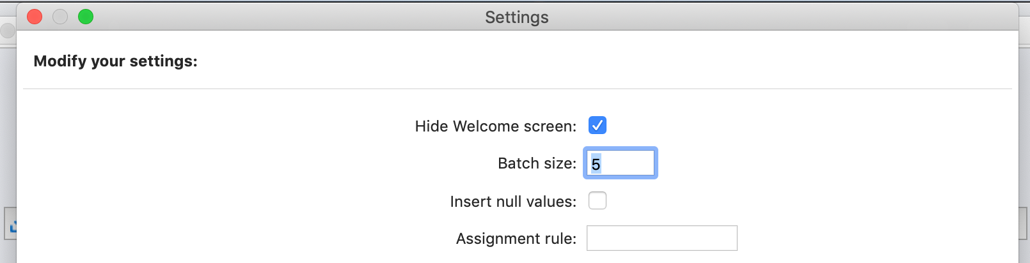Click the "Insert null values:" label
Image resolution: width=1030 pixels, height=263 pixels.
tap(513, 202)
